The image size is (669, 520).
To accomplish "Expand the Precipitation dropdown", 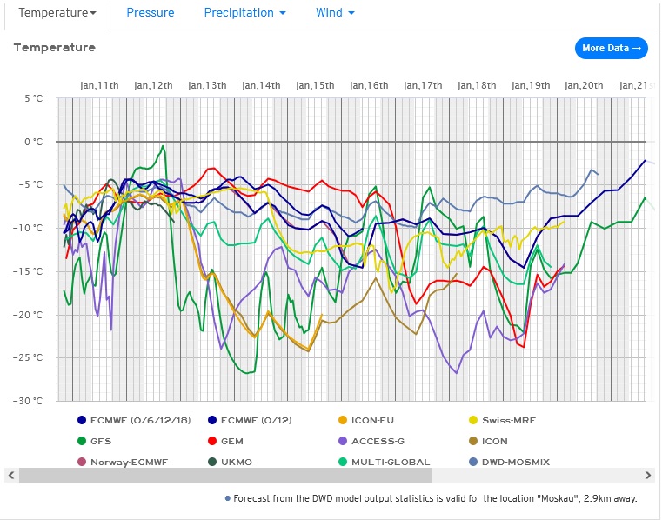I will tap(244, 13).
